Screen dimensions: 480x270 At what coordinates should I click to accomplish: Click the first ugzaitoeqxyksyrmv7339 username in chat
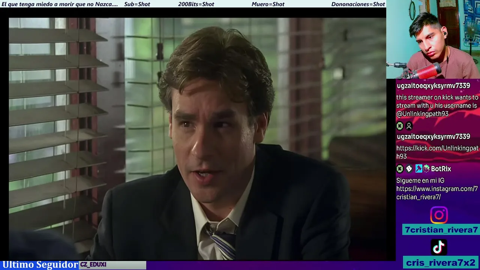(433, 86)
